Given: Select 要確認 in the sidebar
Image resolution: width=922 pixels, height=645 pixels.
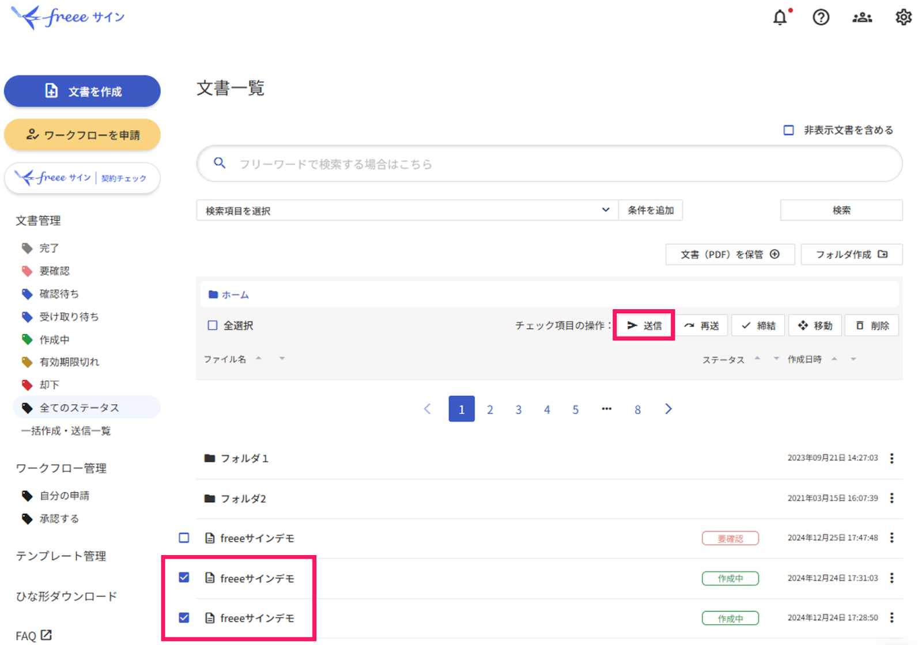Looking at the screenshot, I should coord(54,271).
